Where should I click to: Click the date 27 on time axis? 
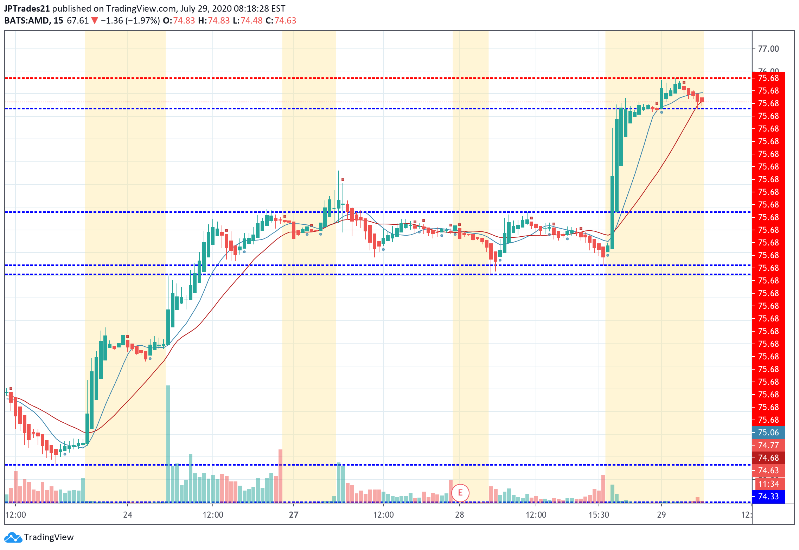click(x=294, y=515)
